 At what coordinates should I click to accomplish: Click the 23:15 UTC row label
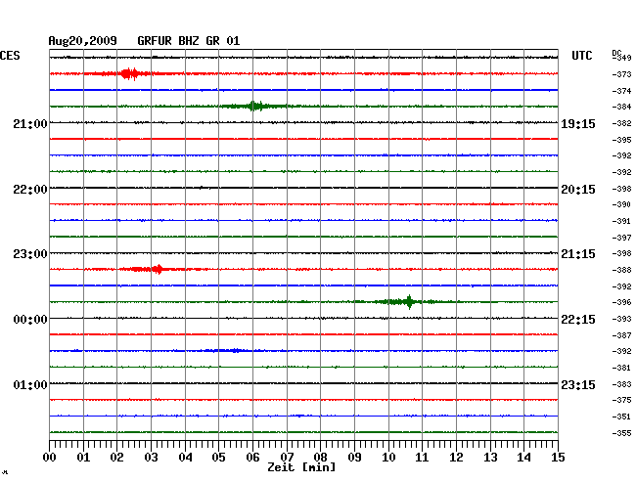tap(578, 384)
